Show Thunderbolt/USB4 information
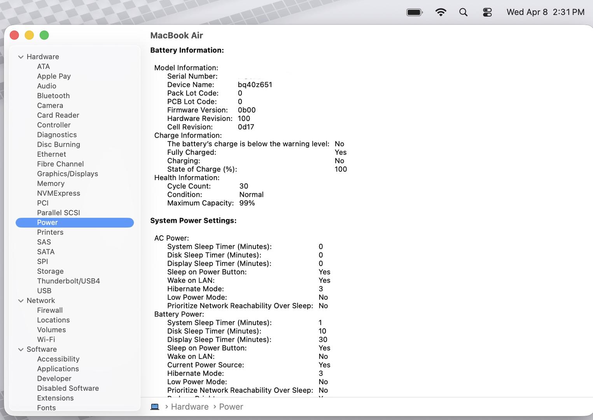The width and height of the screenshot is (593, 420). [68, 281]
